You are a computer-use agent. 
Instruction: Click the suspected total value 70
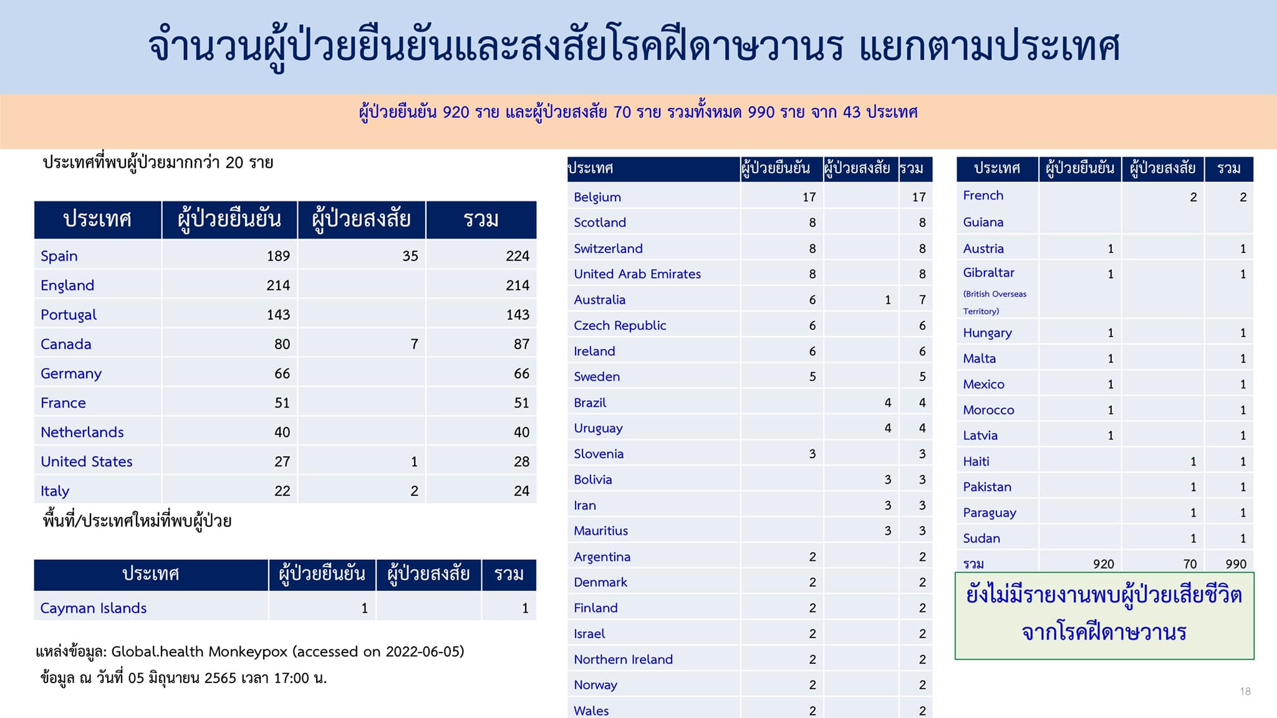pyautogui.click(x=1190, y=564)
